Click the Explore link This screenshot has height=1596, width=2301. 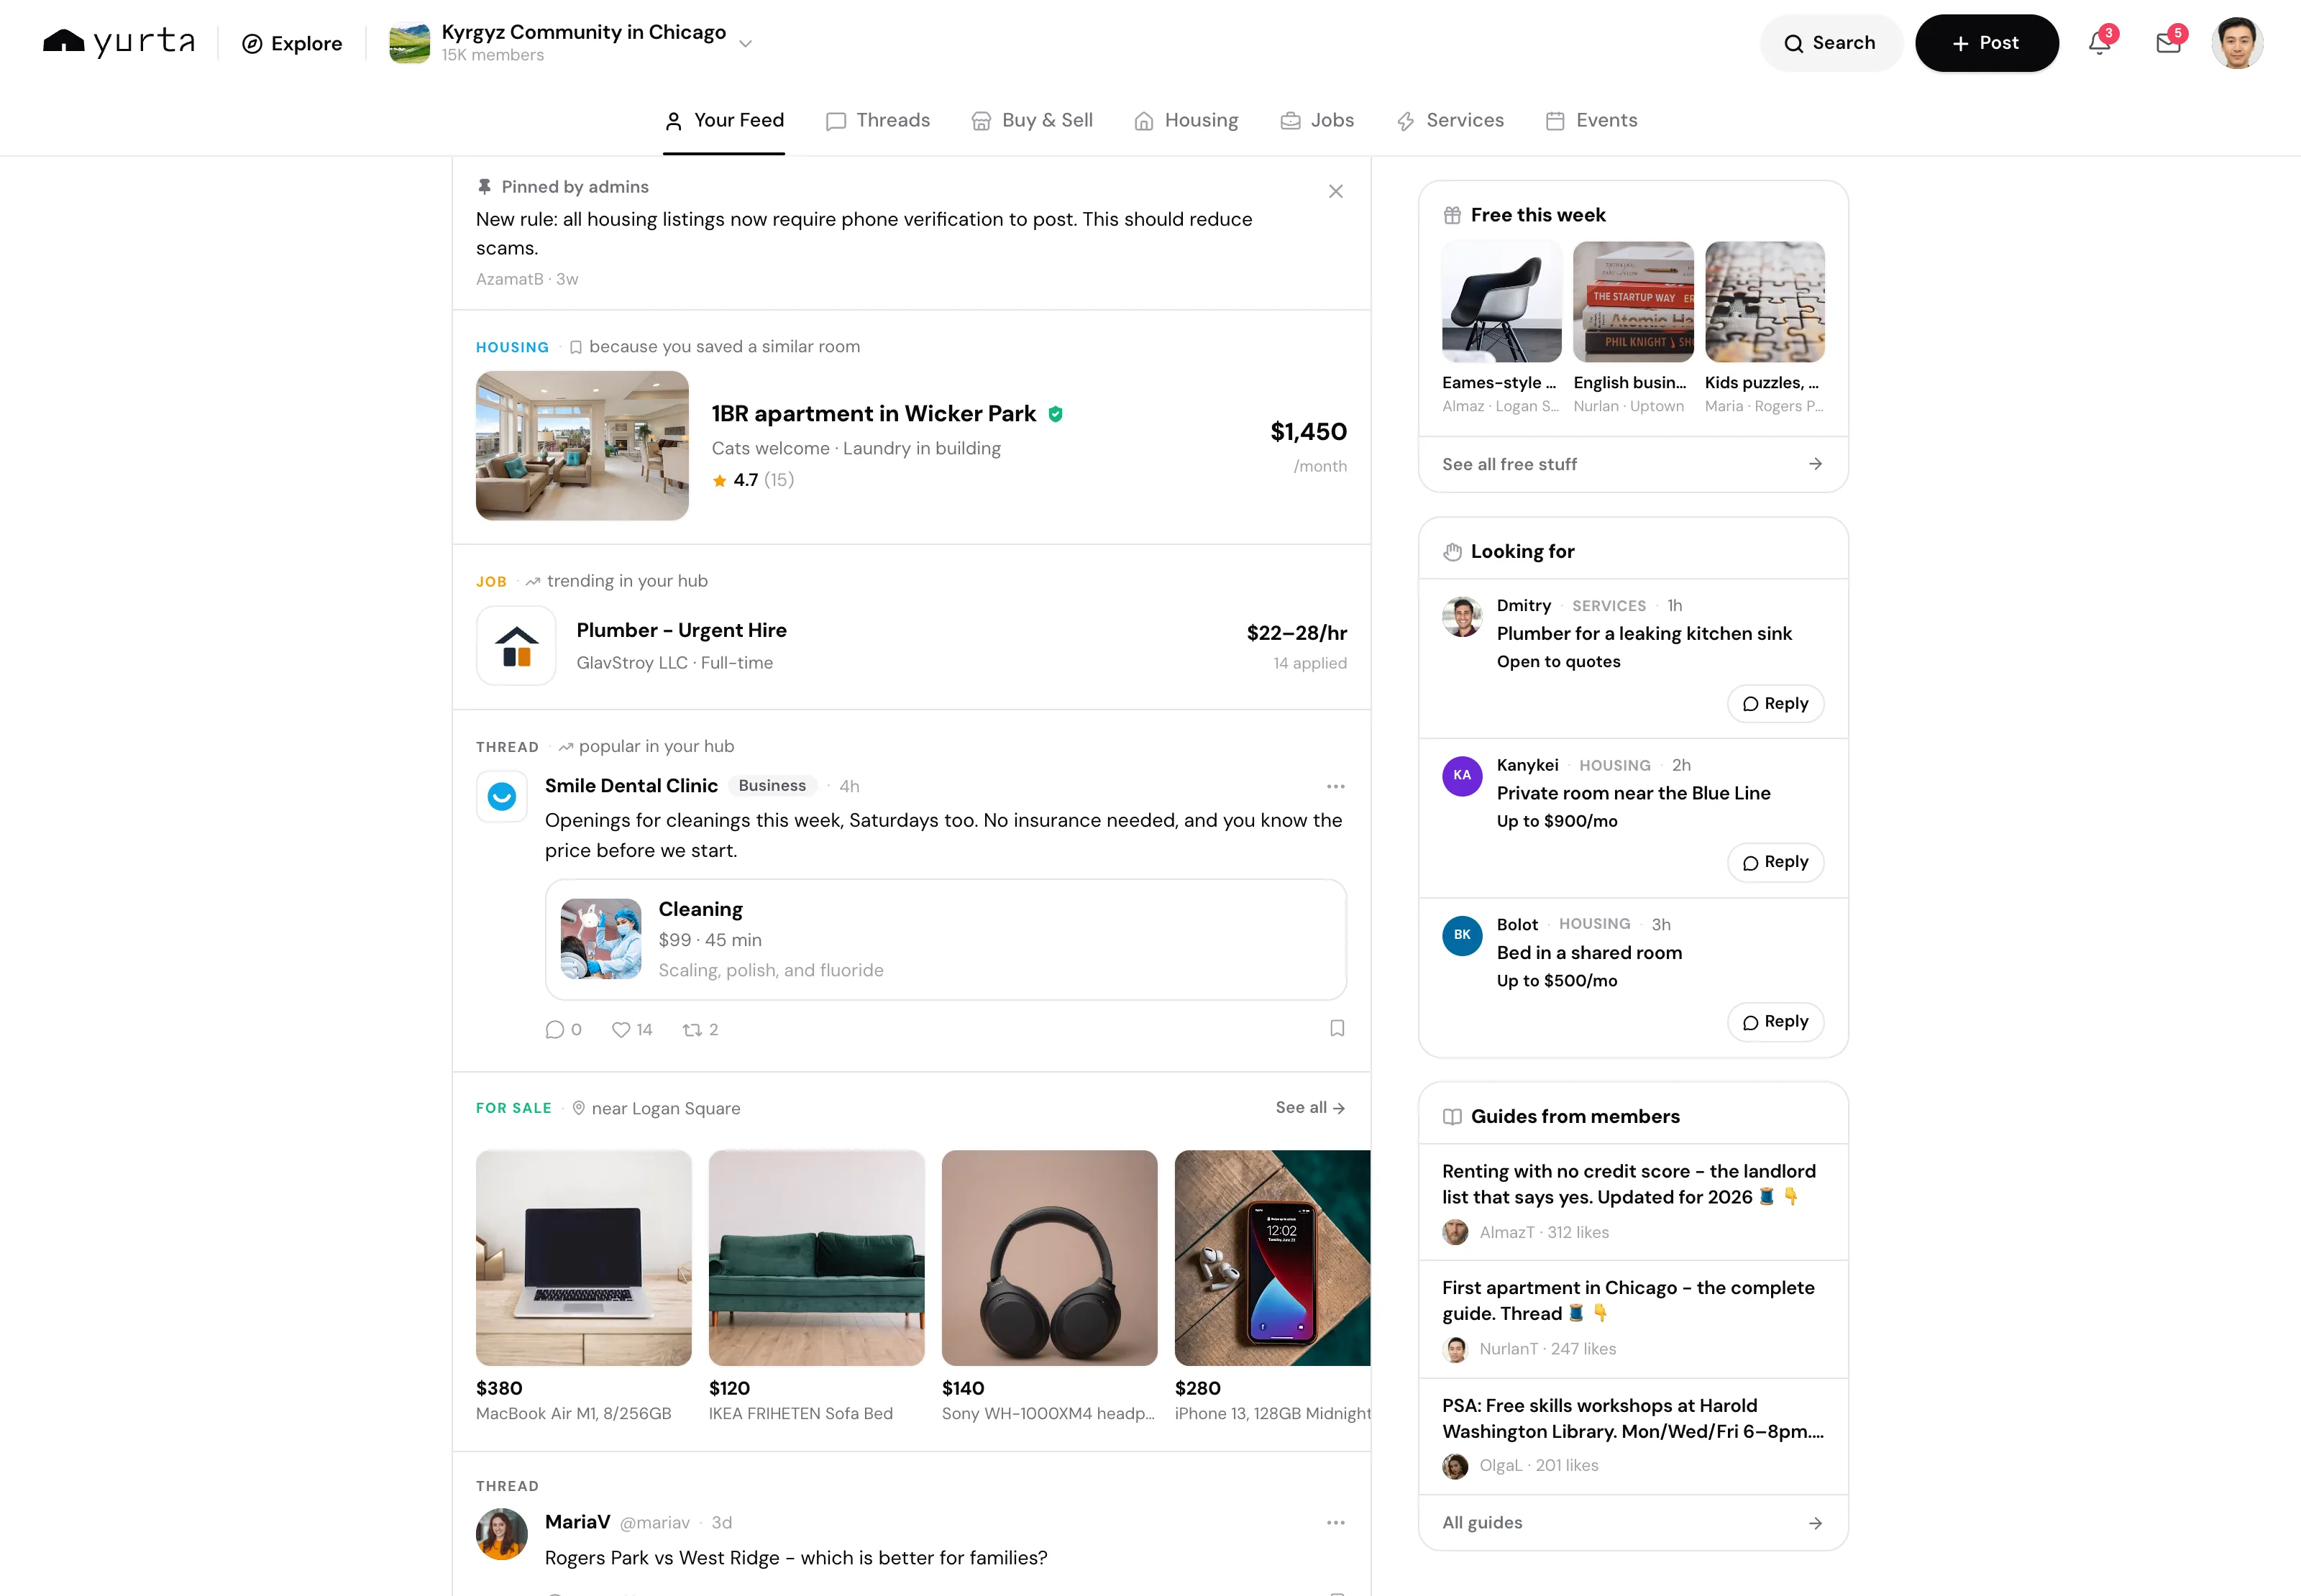coord(292,43)
